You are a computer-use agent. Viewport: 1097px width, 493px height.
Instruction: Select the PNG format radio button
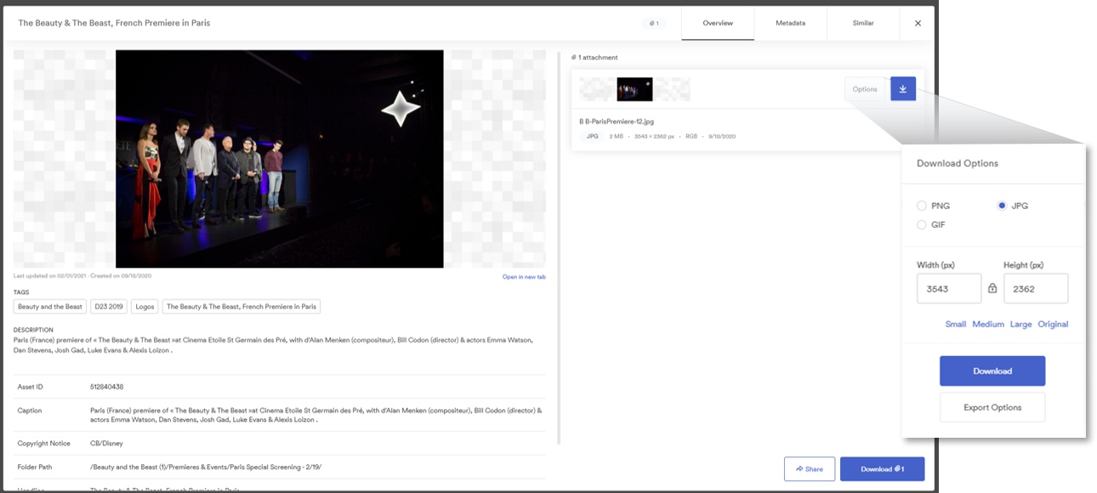[x=922, y=206]
